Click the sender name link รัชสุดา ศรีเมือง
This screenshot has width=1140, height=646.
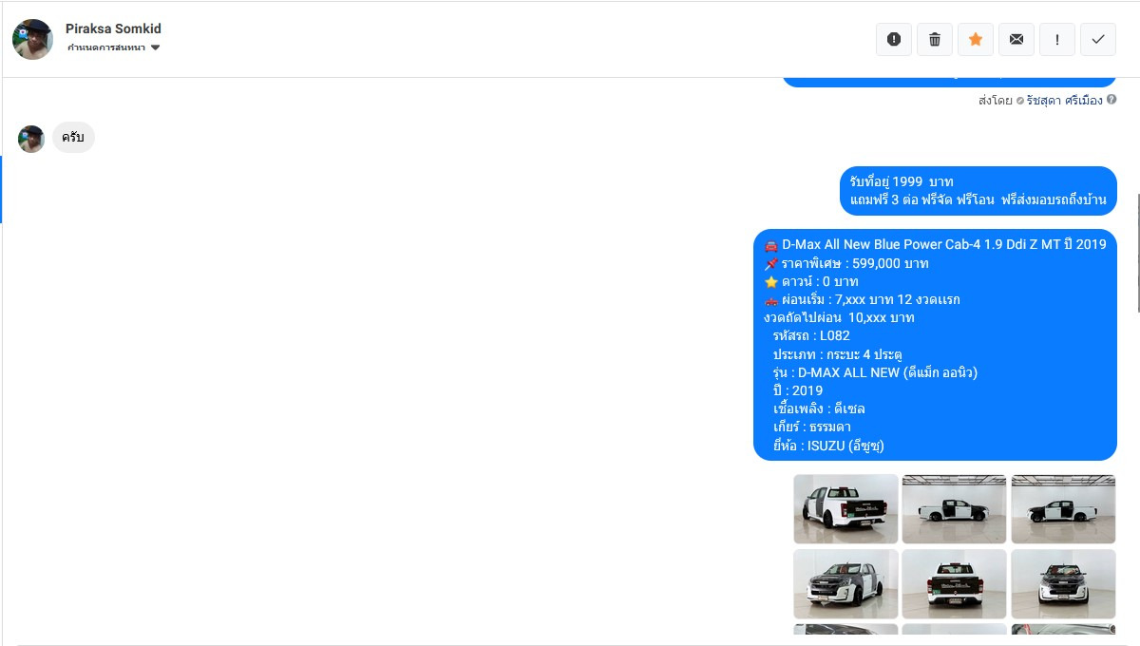point(1064,100)
